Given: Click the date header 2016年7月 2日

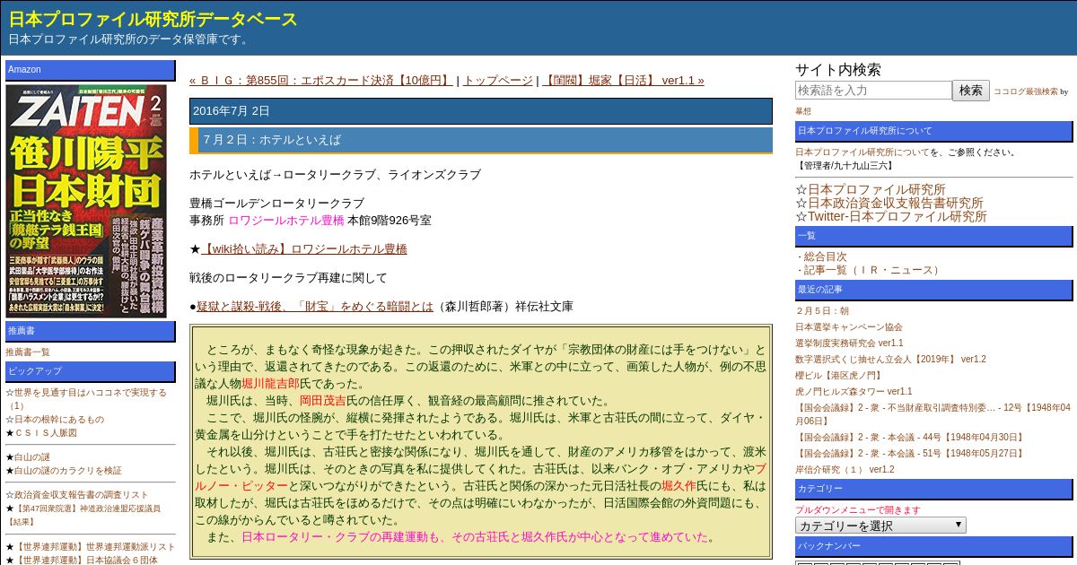Looking at the screenshot, I should (x=481, y=111).
